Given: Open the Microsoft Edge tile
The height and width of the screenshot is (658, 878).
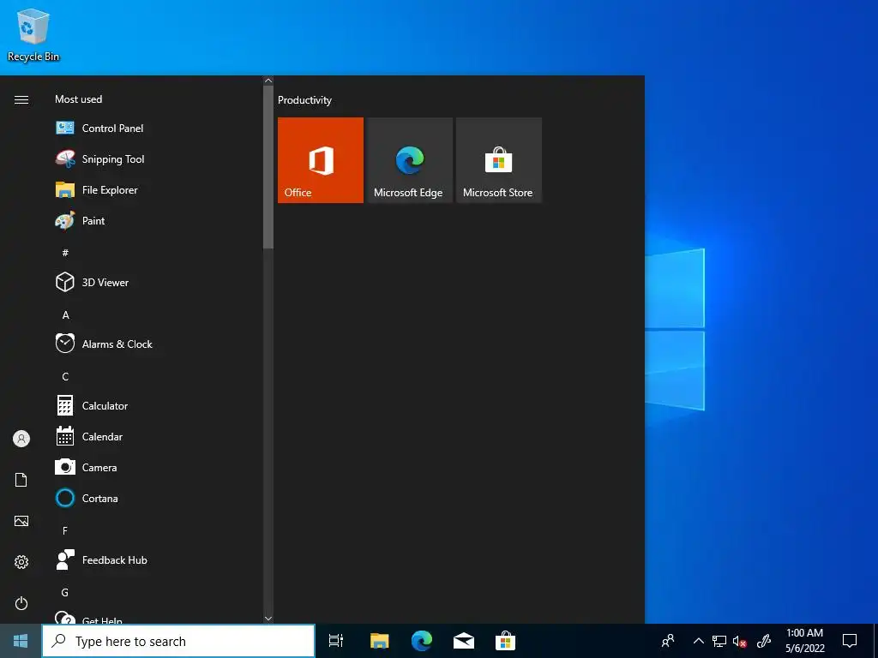Looking at the screenshot, I should pos(410,160).
